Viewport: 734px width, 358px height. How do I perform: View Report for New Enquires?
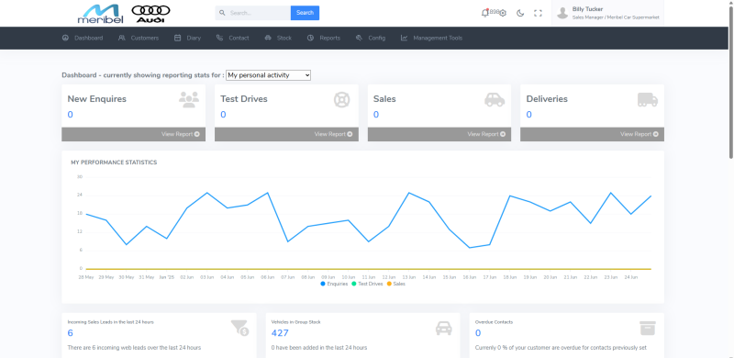[180, 134]
